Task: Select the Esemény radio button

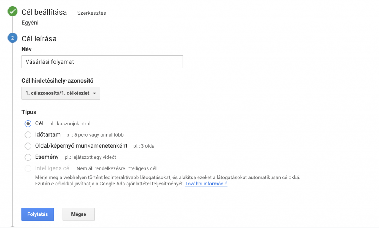Action: pos(28,157)
